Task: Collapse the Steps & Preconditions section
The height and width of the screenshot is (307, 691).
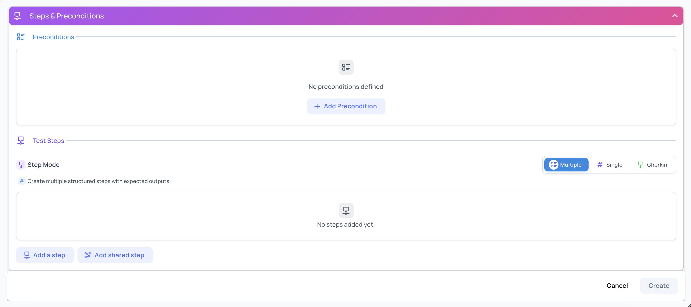Action: pyautogui.click(x=675, y=16)
